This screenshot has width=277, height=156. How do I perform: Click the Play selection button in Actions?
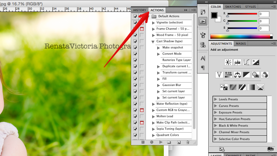[161, 142]
